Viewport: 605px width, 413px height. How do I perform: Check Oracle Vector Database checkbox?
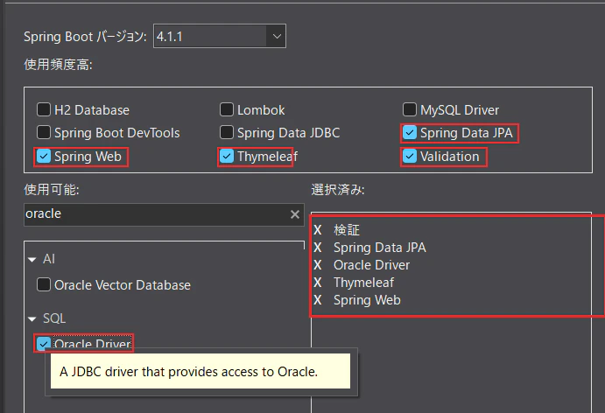(x=44, y=285)
